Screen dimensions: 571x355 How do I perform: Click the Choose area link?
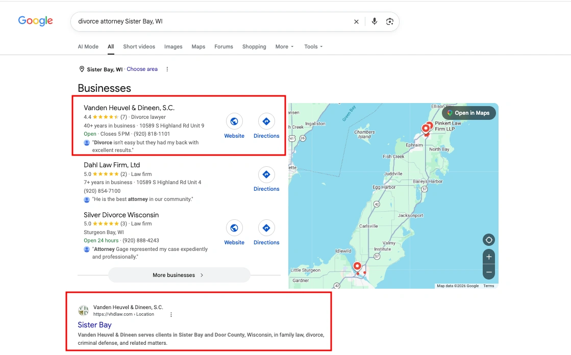click(x=142, y=69)
